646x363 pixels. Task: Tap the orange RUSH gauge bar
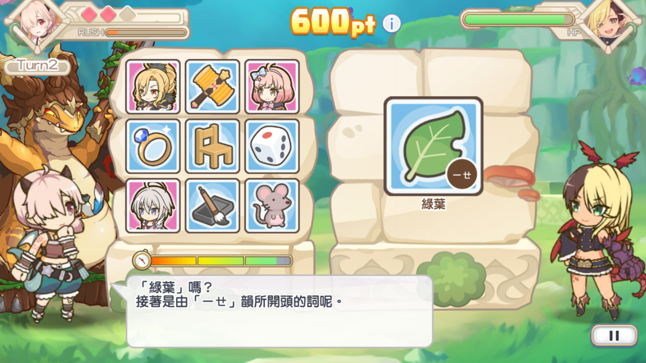click(x=146, y=32)
